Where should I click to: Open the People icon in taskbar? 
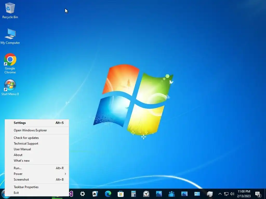172,194
